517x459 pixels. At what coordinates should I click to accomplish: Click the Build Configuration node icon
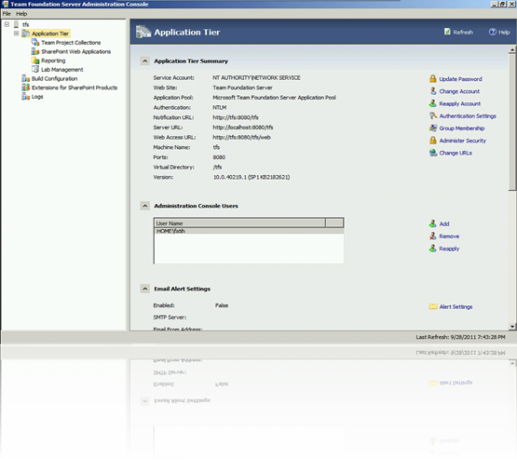[26, 78]
